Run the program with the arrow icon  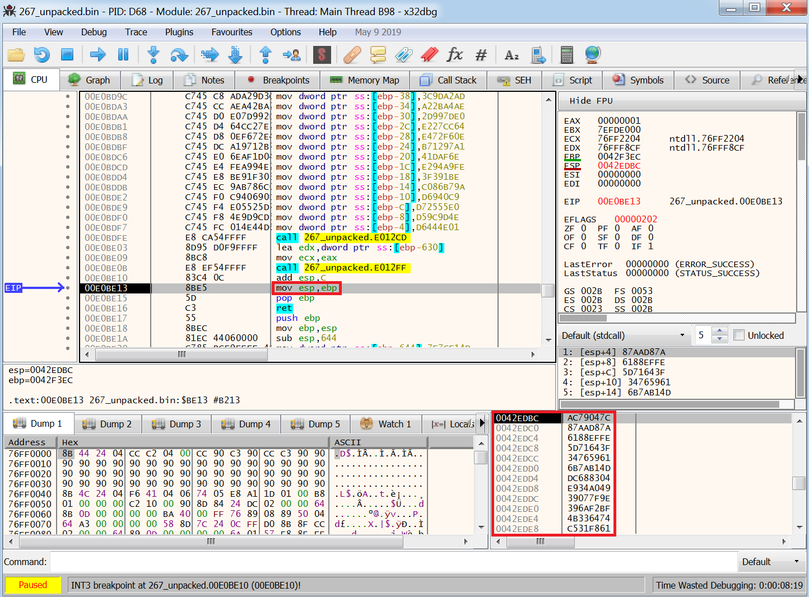pyautogui.click(x=98, y=55)
